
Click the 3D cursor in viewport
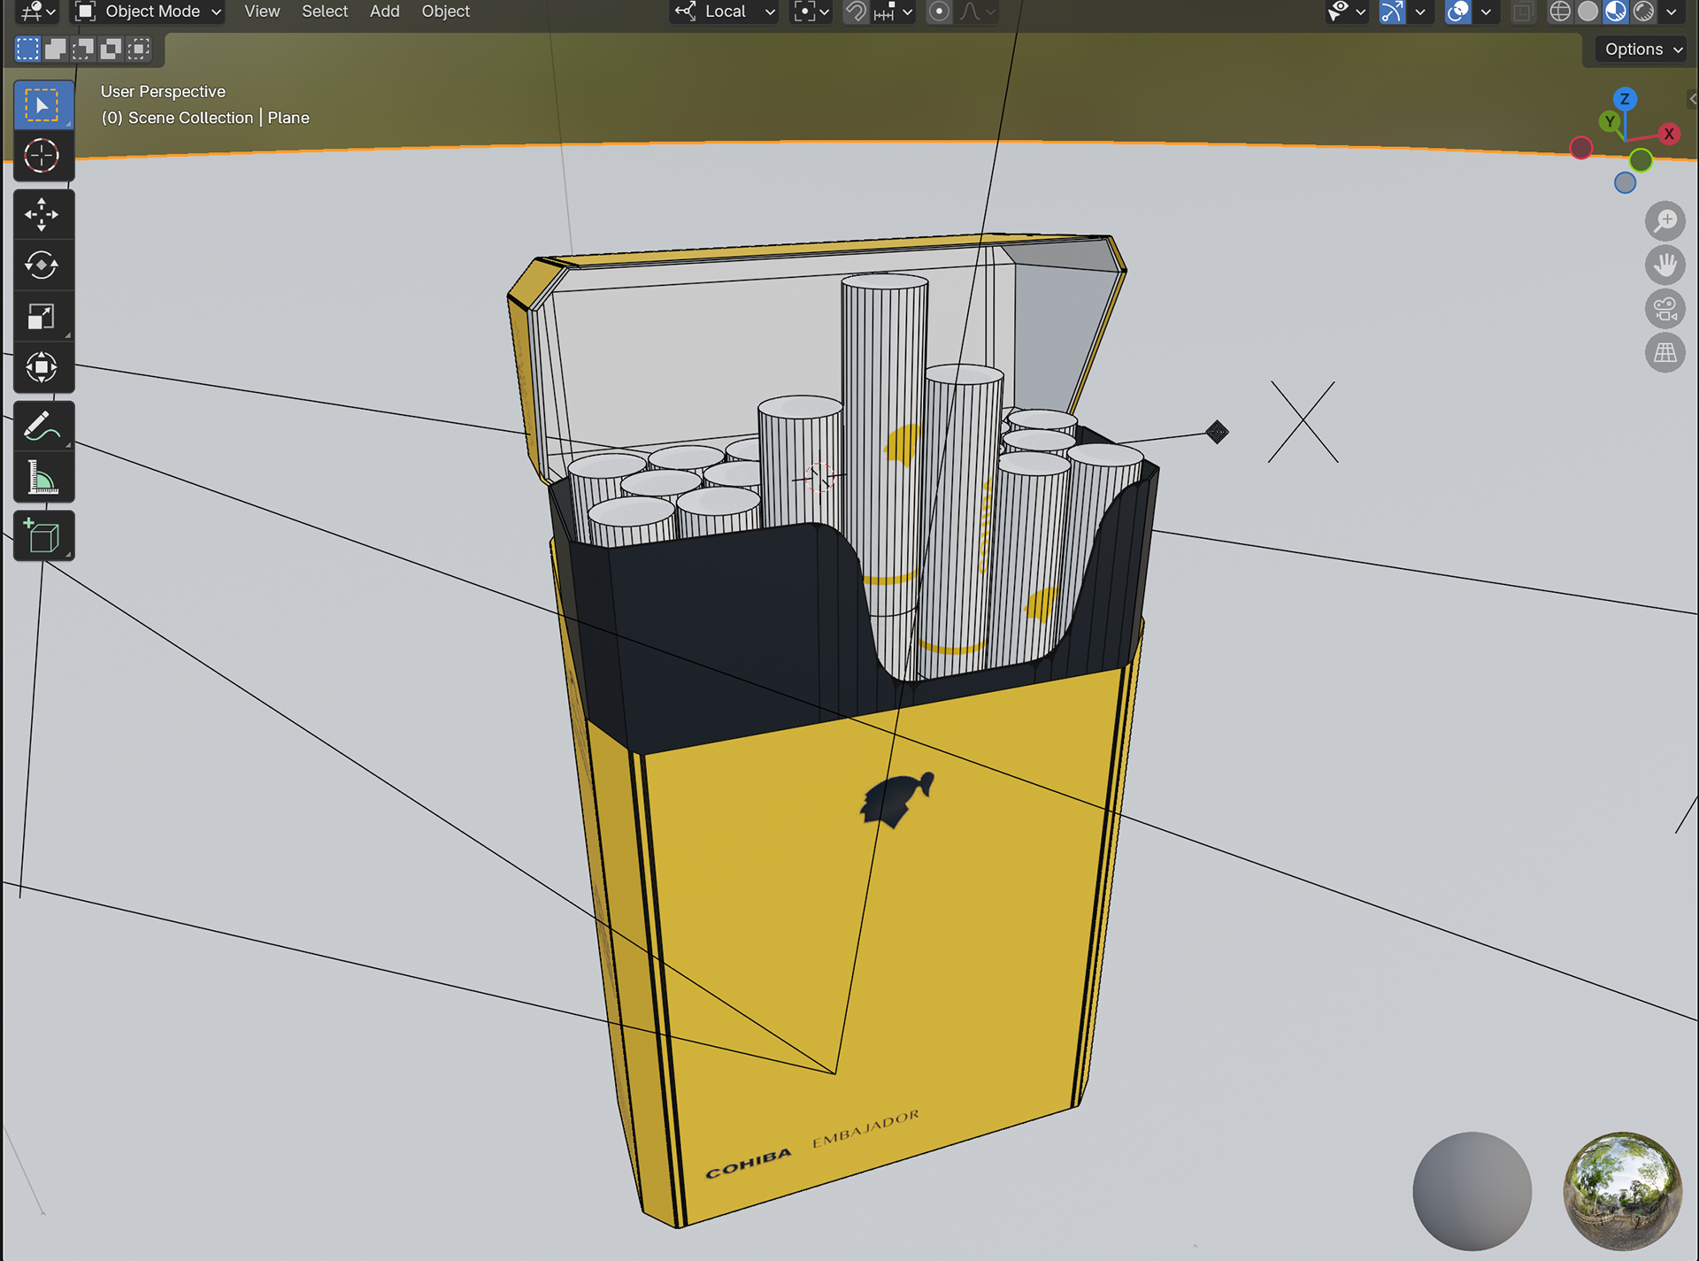pyautogui.click(x=819, y=477)
